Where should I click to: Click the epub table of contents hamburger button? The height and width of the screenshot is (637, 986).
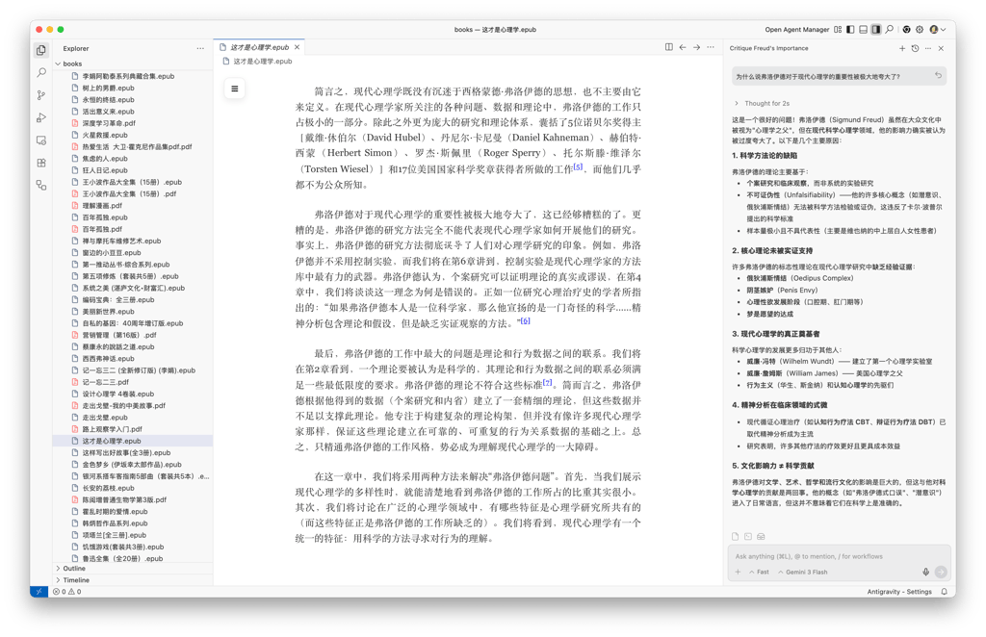coord(234,89)
